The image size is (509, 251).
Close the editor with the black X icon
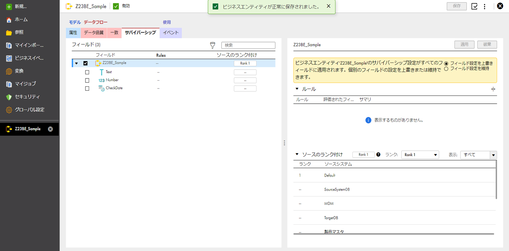pyautogui.click(x=500, y=6)
